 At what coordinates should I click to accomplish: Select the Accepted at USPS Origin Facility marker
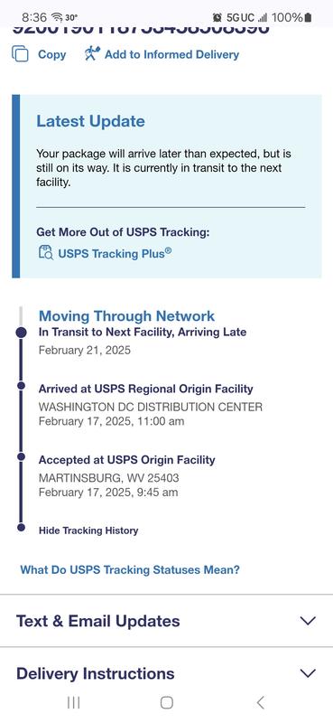click(21, 456)
